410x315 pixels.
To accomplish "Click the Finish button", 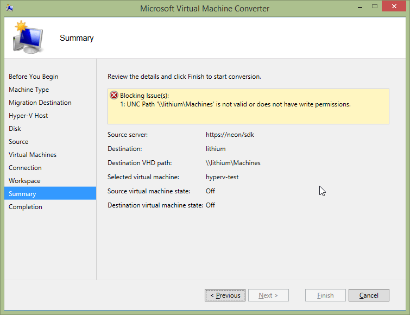I will 325,295.
